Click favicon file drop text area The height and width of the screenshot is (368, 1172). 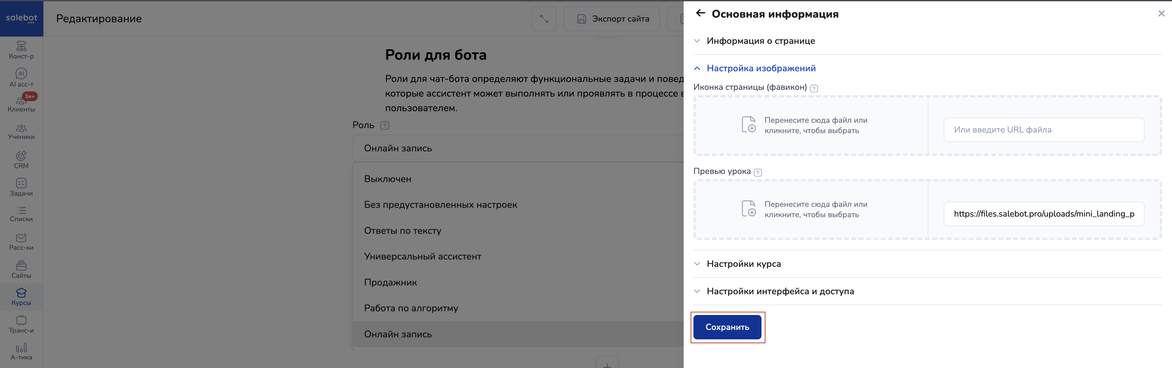click(x=816, y=126)
